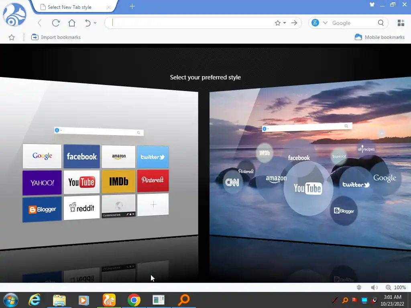Viewport: 411px width, 308px height.
Task: Open Import bookmarks
Action: 56,37
